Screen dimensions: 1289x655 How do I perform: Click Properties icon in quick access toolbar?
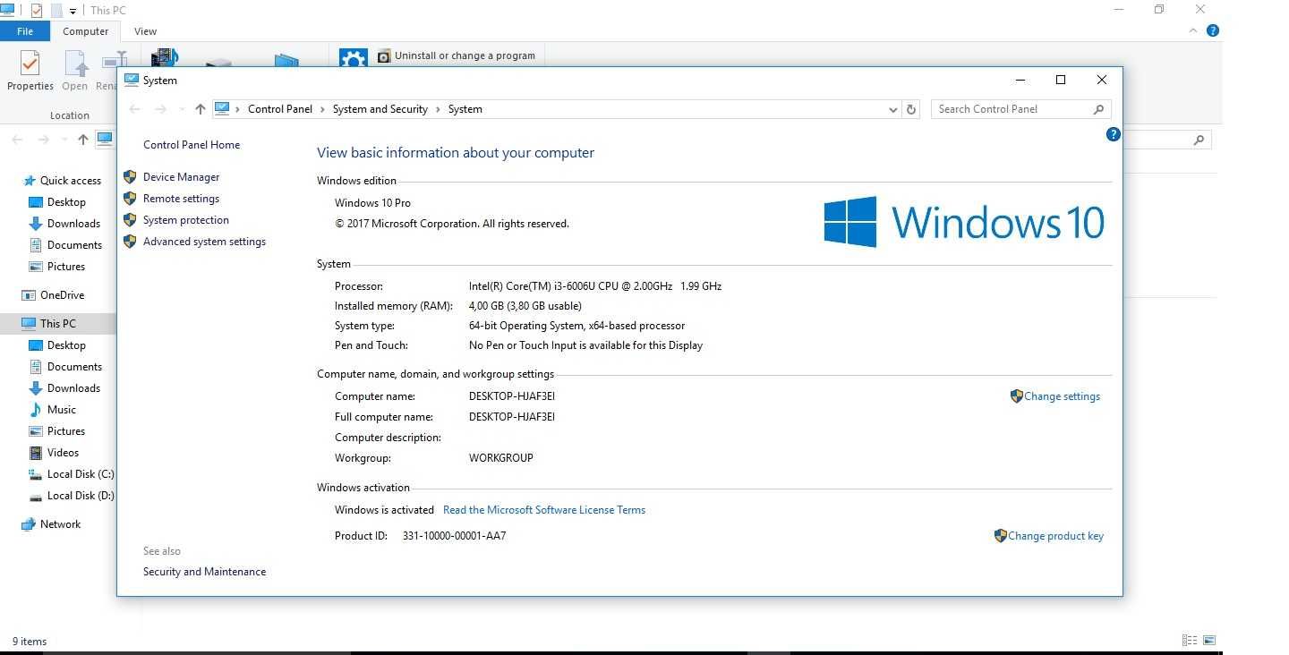point(37,11)
